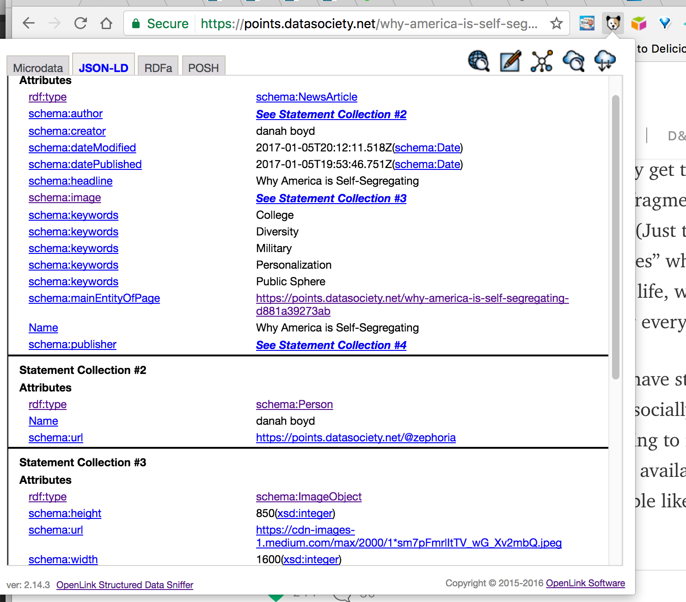The height and width of the screenshot is (602, 686).
Task: Click the cloud upload/download arrows icon
Action: [605, 61]
